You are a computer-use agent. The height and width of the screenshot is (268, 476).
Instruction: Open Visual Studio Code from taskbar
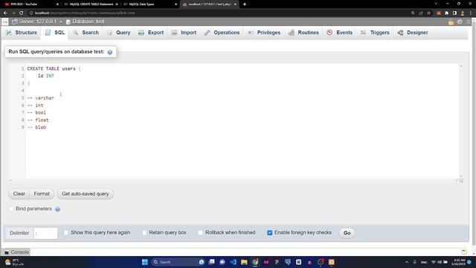click(233, 262)
